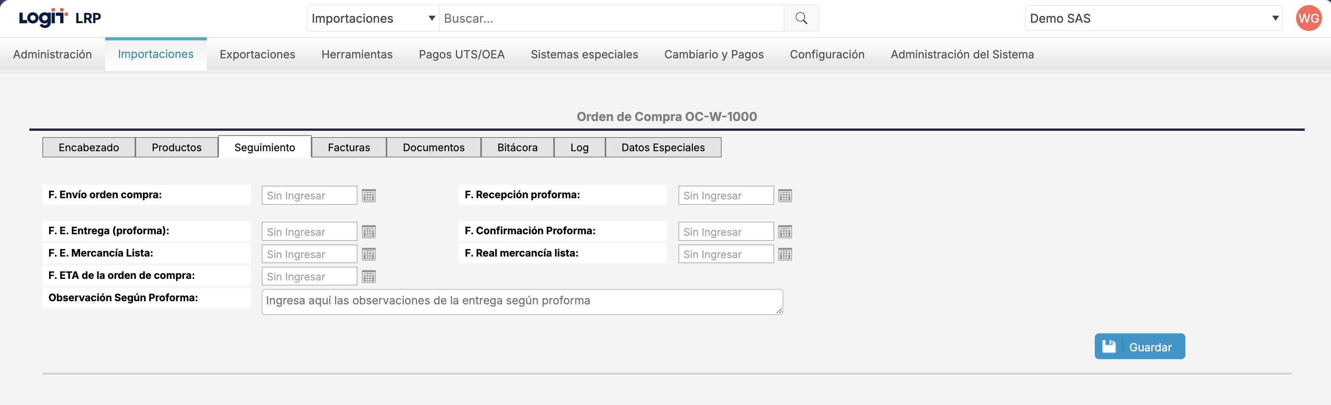Open calendar for F. ETA de la orden
Screen dimensions: 1331x405
(368, 277)
